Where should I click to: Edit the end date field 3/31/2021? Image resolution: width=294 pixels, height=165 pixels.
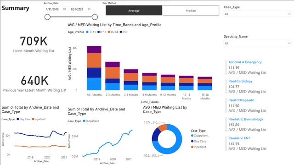point(80,9)
